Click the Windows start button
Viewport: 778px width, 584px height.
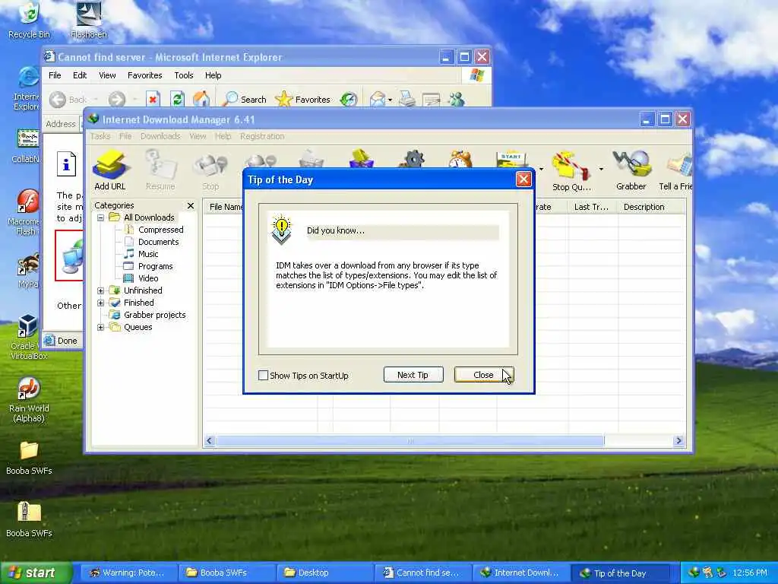pos(36,573)
